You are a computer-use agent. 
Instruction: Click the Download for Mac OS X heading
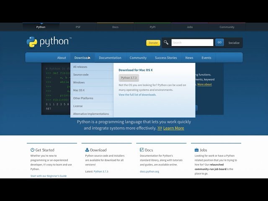136,70
